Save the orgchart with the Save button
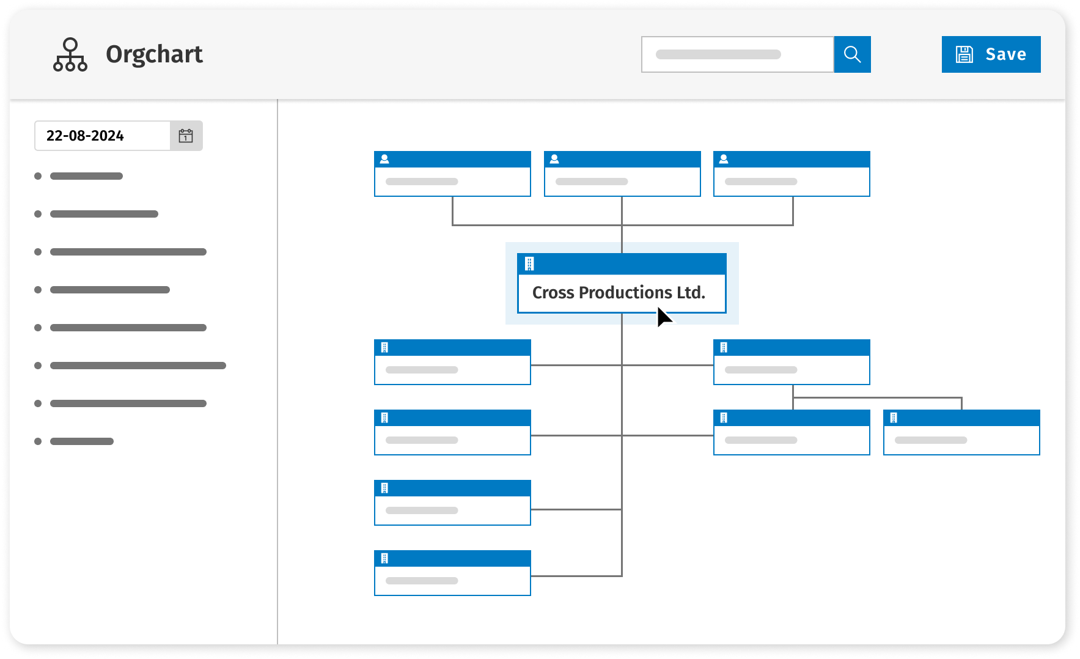 point(991,54)
